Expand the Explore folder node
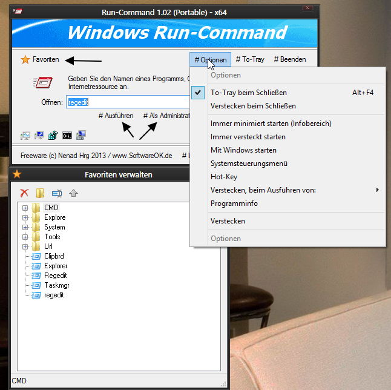This screenshot has height=390, width=391. click(x=25, y=217)
